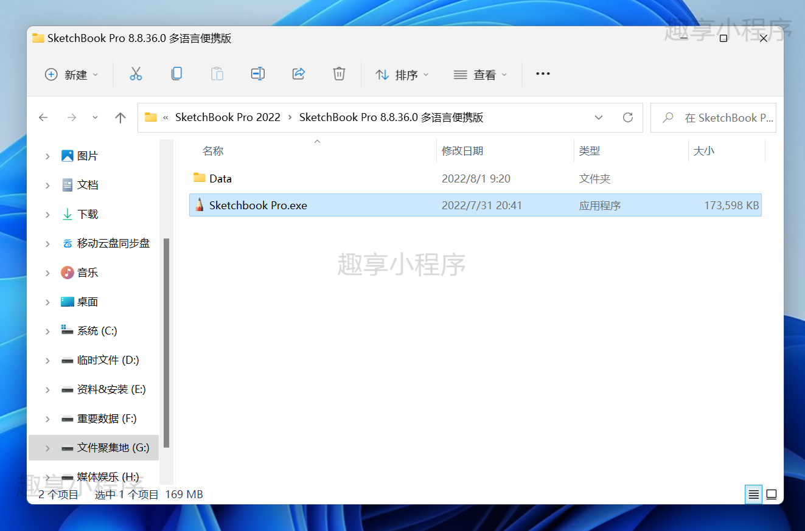Click the search box field

(x=713, y=117)
